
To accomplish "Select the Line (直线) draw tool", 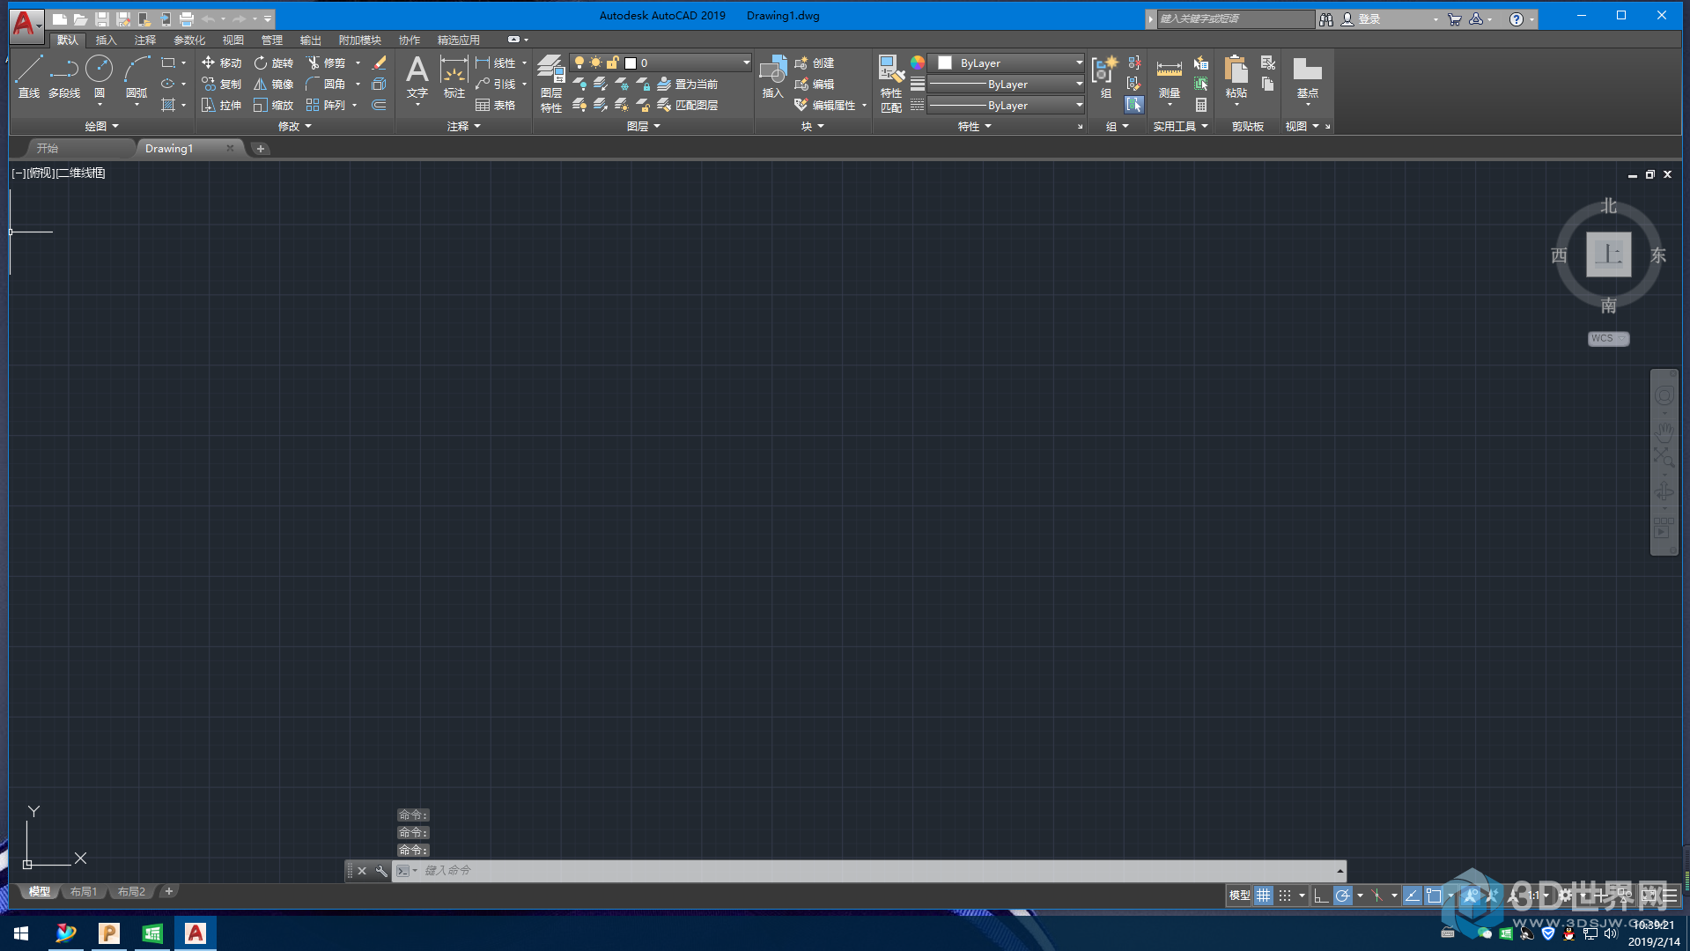I will click(29, 77).
